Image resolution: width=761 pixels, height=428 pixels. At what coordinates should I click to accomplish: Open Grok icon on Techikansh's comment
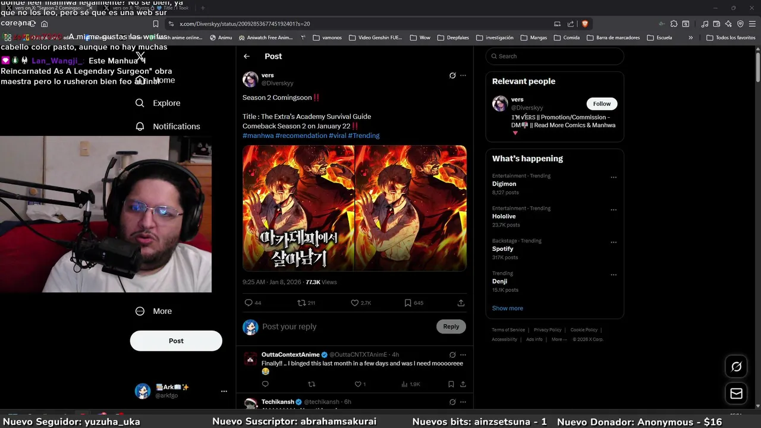[x=452, y=402]
